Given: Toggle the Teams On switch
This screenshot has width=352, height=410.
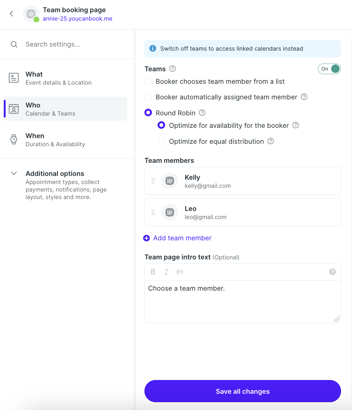Looking at the screenshot, I should (x=329, y=69).
